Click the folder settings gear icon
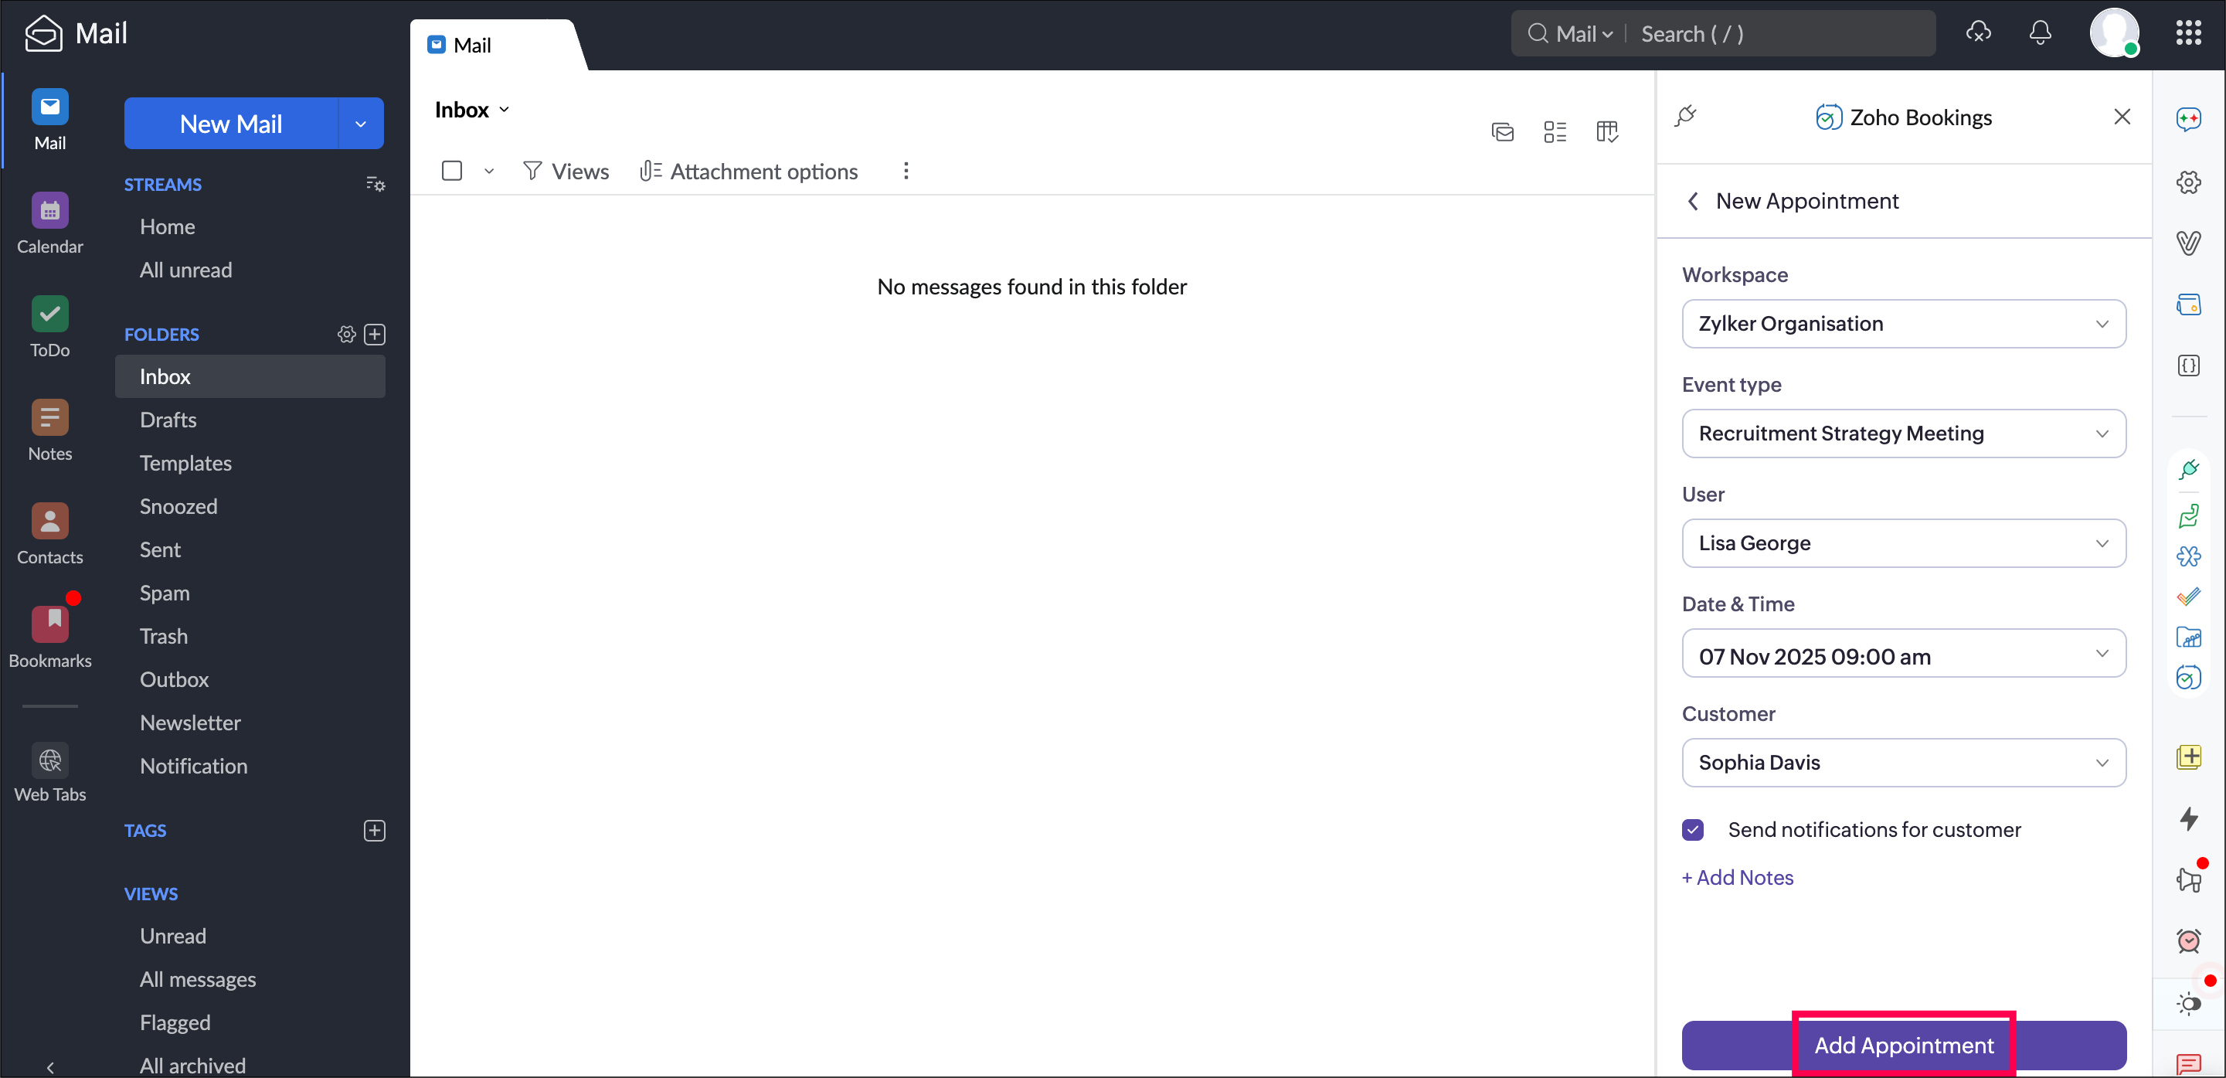 click(346, 335)
